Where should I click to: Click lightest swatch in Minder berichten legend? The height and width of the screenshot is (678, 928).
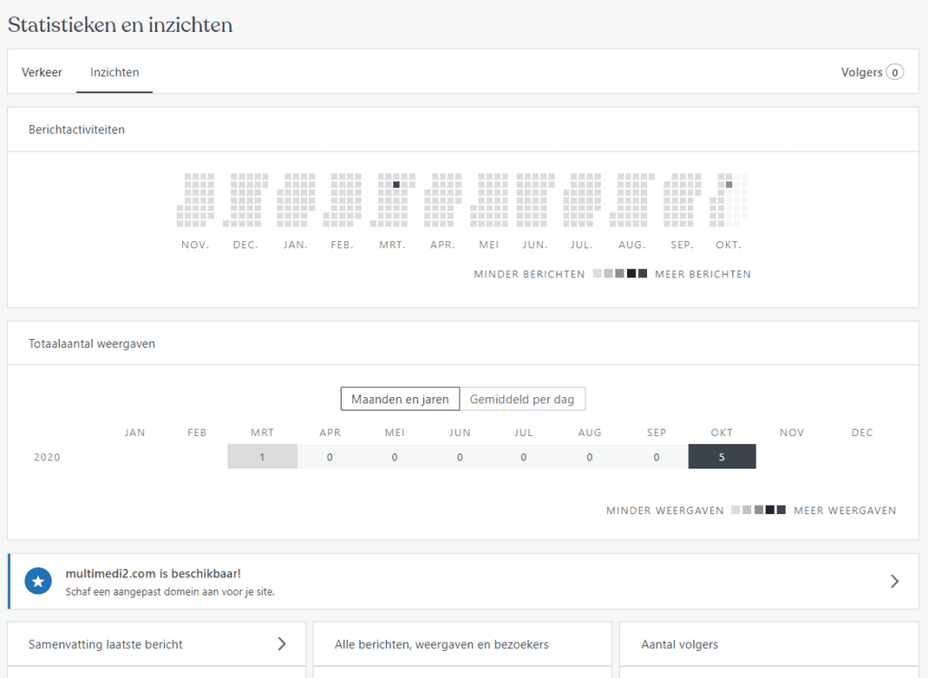click(x=598, y=274)
